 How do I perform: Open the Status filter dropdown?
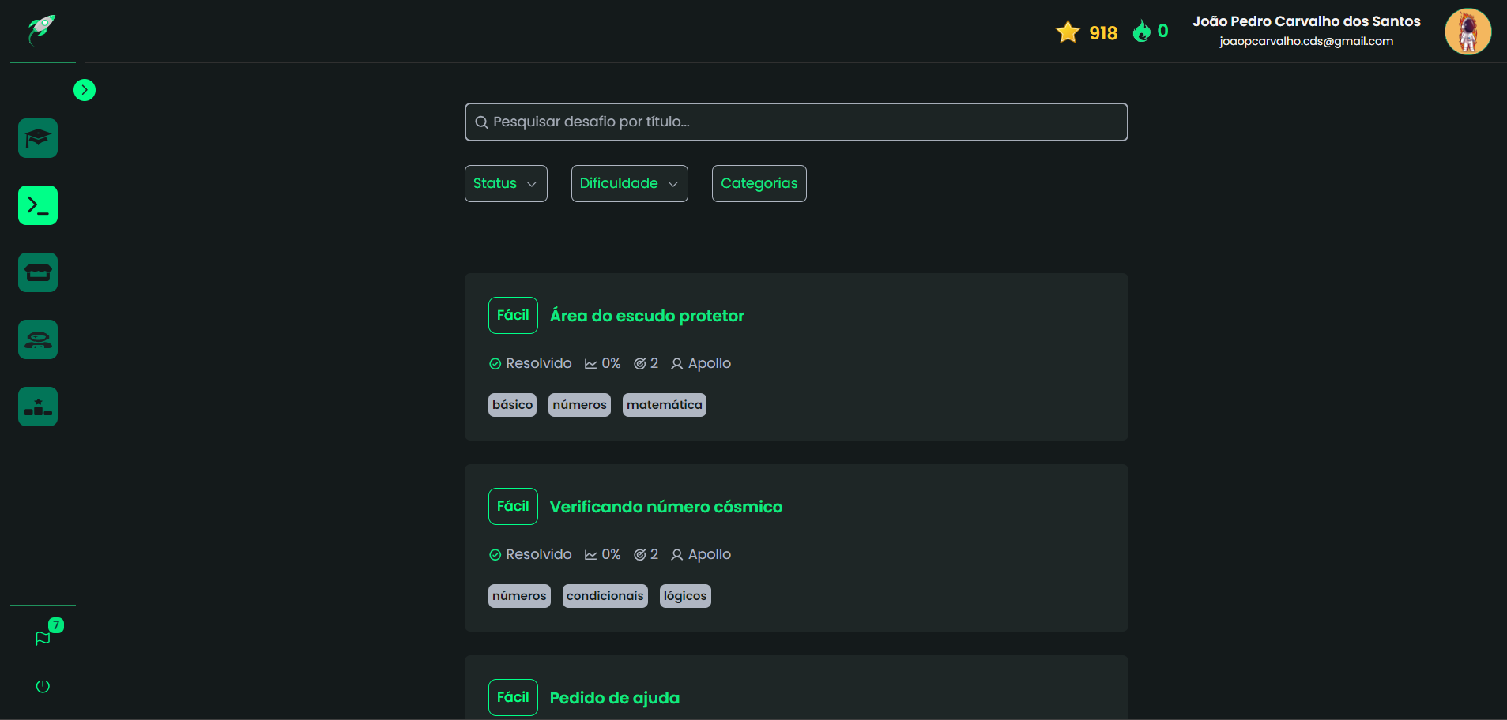click(506, 183)
